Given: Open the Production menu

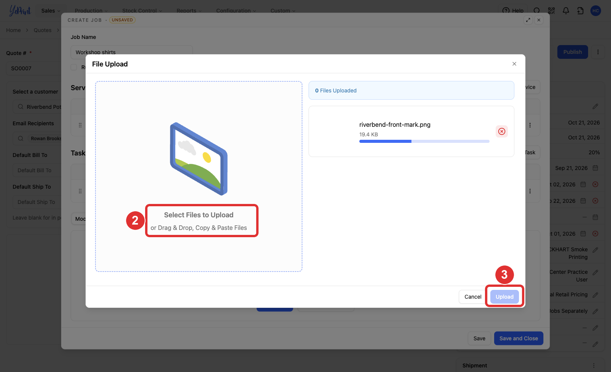Looking at the screenshot, I should point(91,11).
